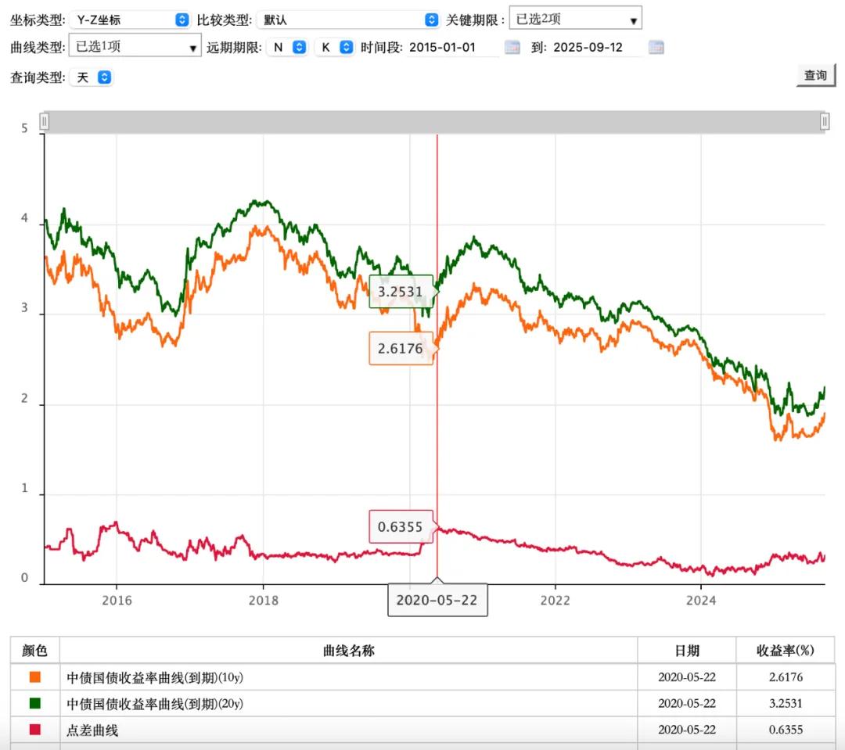Click the right handle of the chart range scrollbar
Screen dimensions: 845x750
[x=825, y=121]
